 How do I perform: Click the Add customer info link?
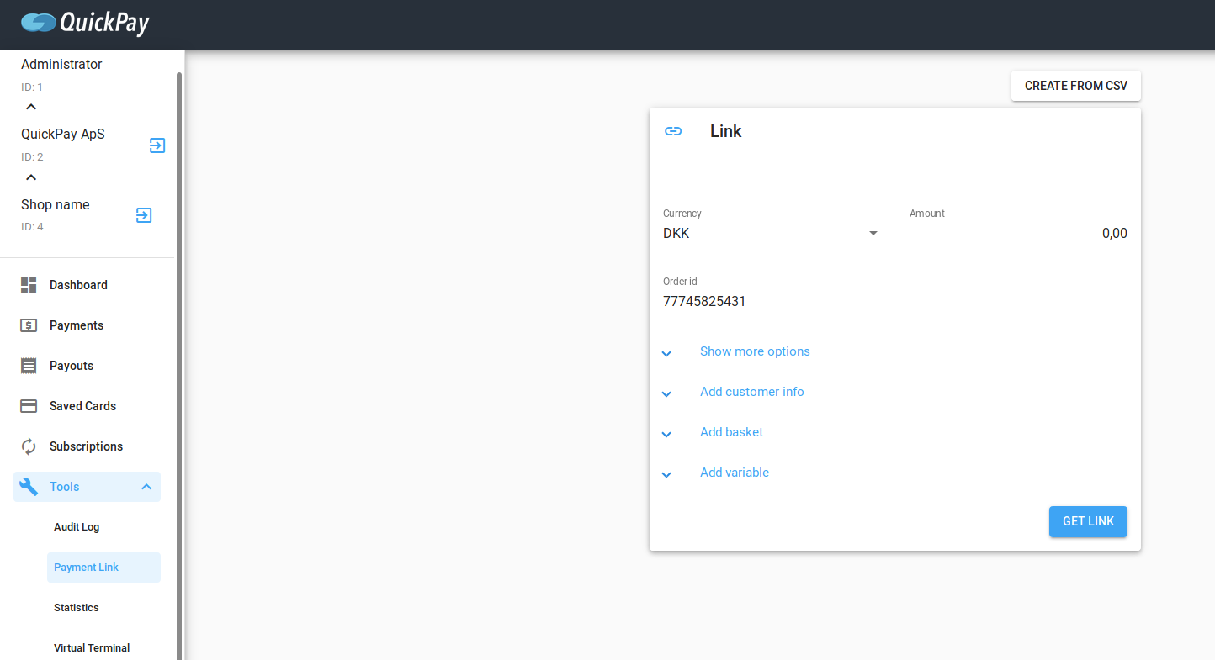tap(752, 392)
